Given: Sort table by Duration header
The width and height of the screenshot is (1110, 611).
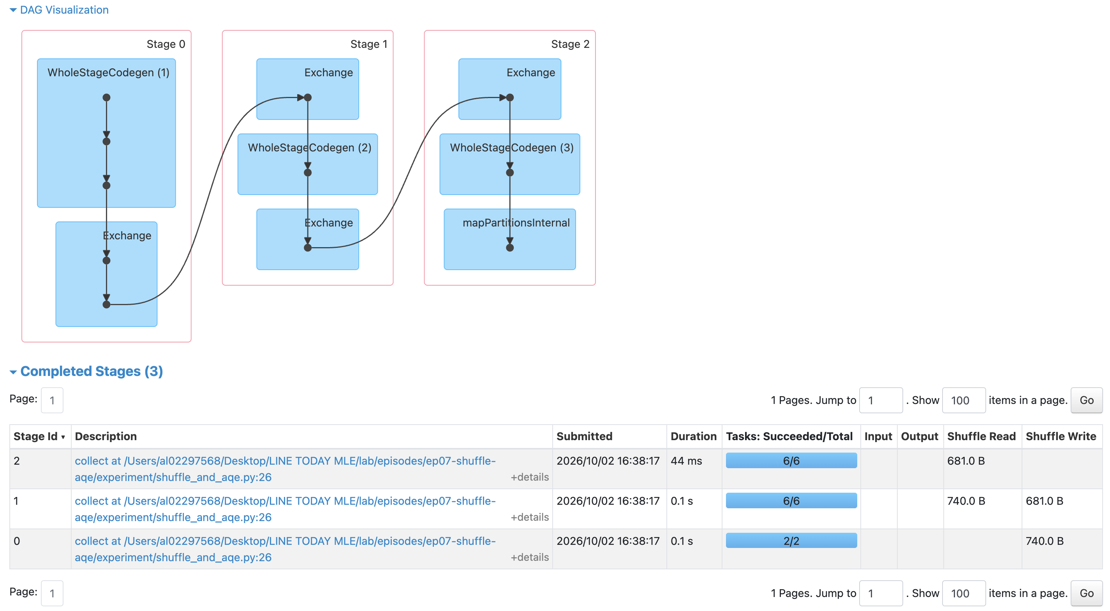Looking at the screenshot, I should pos(693,436).
